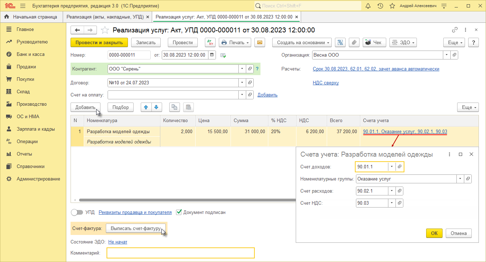The height and width of the screenshot is (262, 486).
Task: Open table Еще menu
Action: point(468,107)
